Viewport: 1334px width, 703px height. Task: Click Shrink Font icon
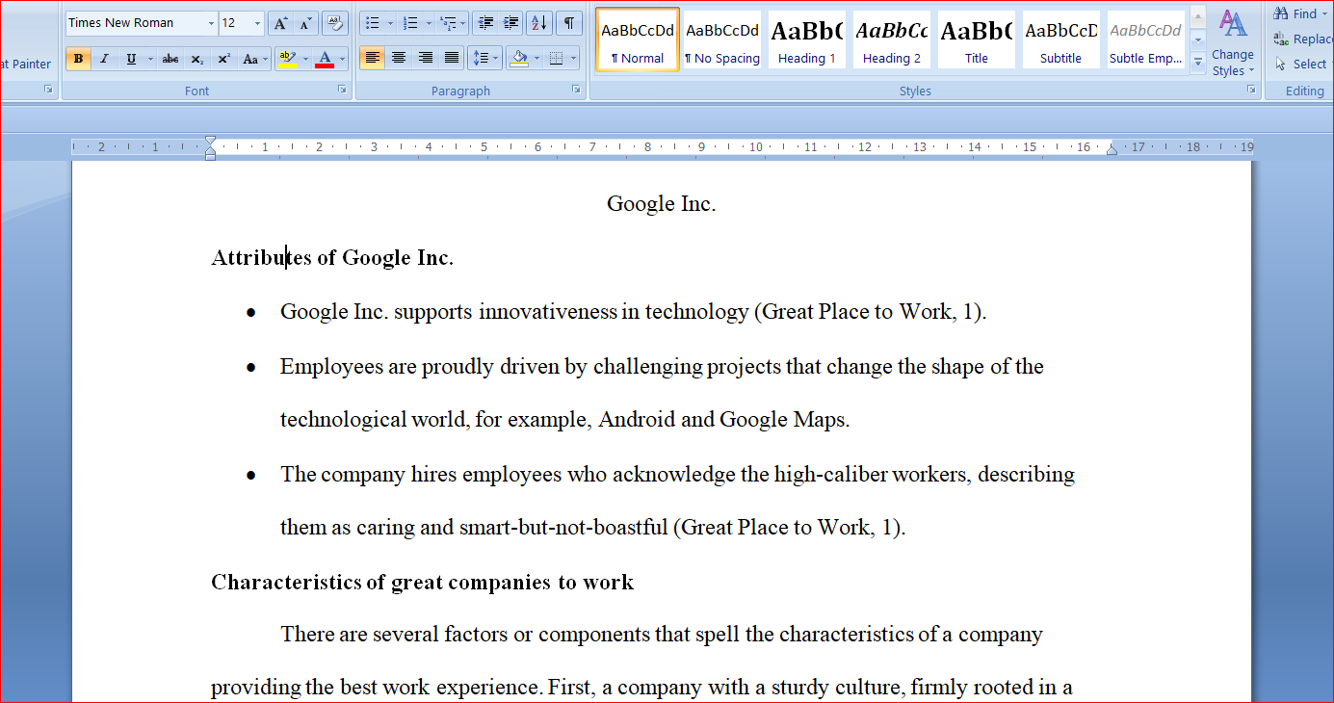tap(306, 23)
